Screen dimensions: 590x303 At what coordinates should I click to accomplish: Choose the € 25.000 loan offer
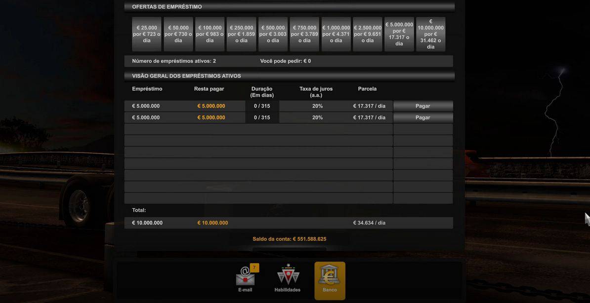point(147,35)
